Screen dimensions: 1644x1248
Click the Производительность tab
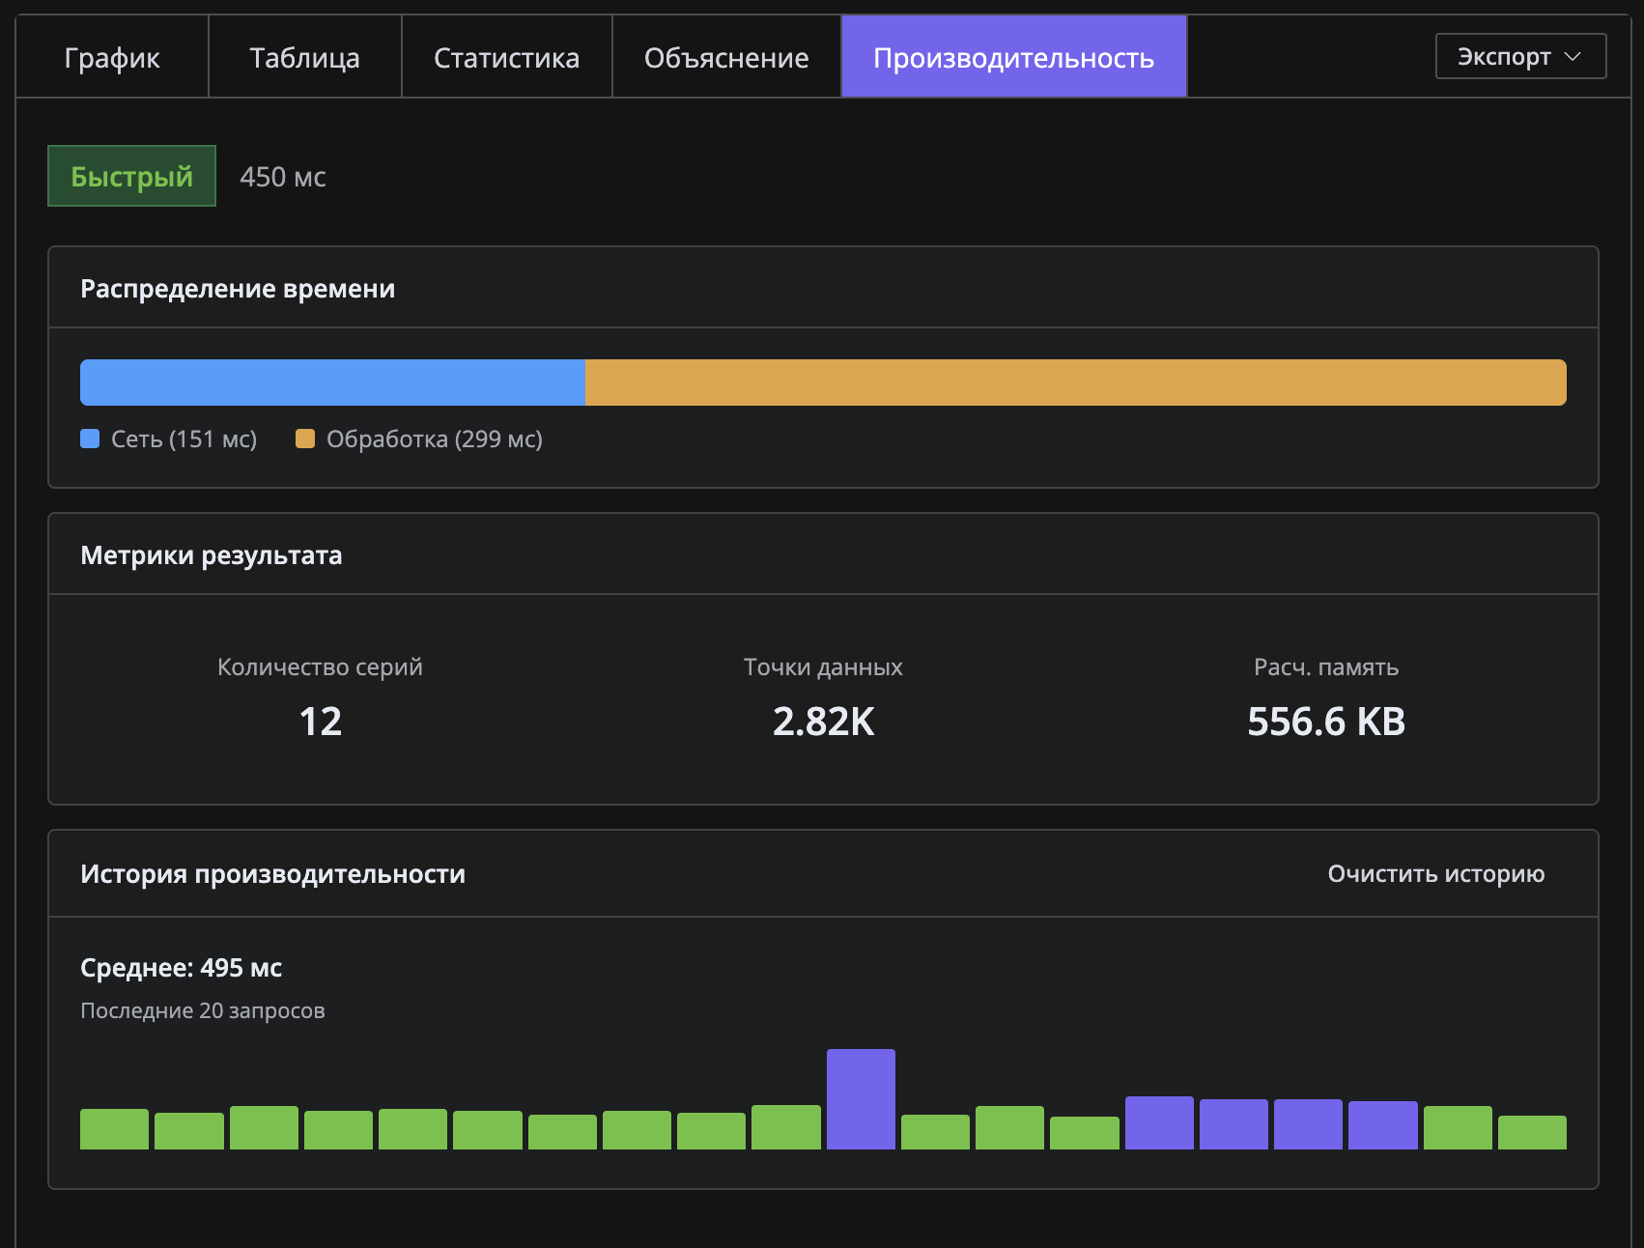pos(1013,58)
